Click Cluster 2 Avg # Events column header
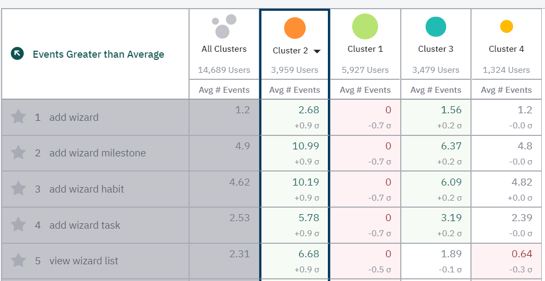The width and height of the screenshot is (545, 281). (x=294, y=90)
